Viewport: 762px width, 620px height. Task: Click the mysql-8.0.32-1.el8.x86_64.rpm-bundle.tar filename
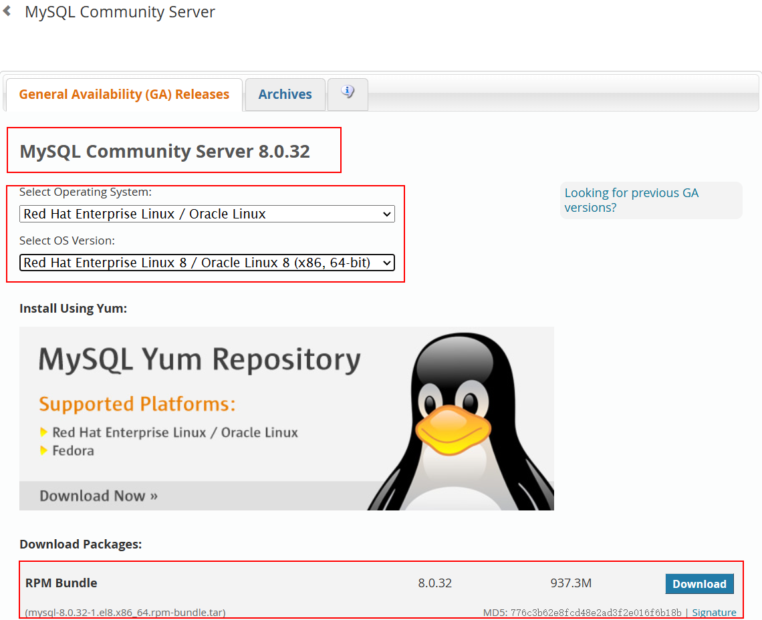coord(126,613)
